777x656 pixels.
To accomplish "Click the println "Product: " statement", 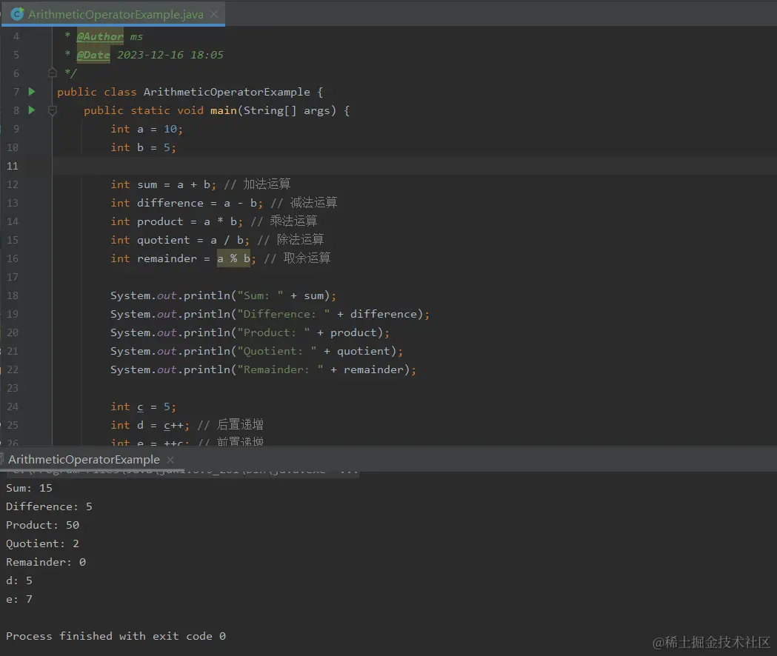I will point(250,332).
